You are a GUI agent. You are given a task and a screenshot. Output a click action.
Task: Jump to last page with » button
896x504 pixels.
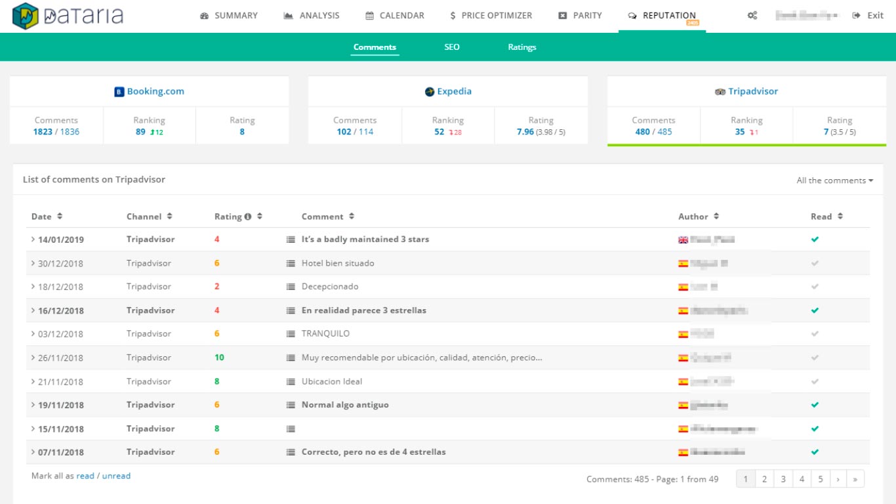tap(855, 479)
